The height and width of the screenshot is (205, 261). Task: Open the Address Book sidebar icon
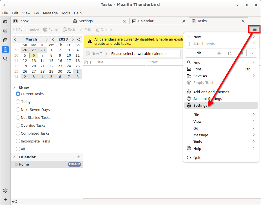(5, 31)
